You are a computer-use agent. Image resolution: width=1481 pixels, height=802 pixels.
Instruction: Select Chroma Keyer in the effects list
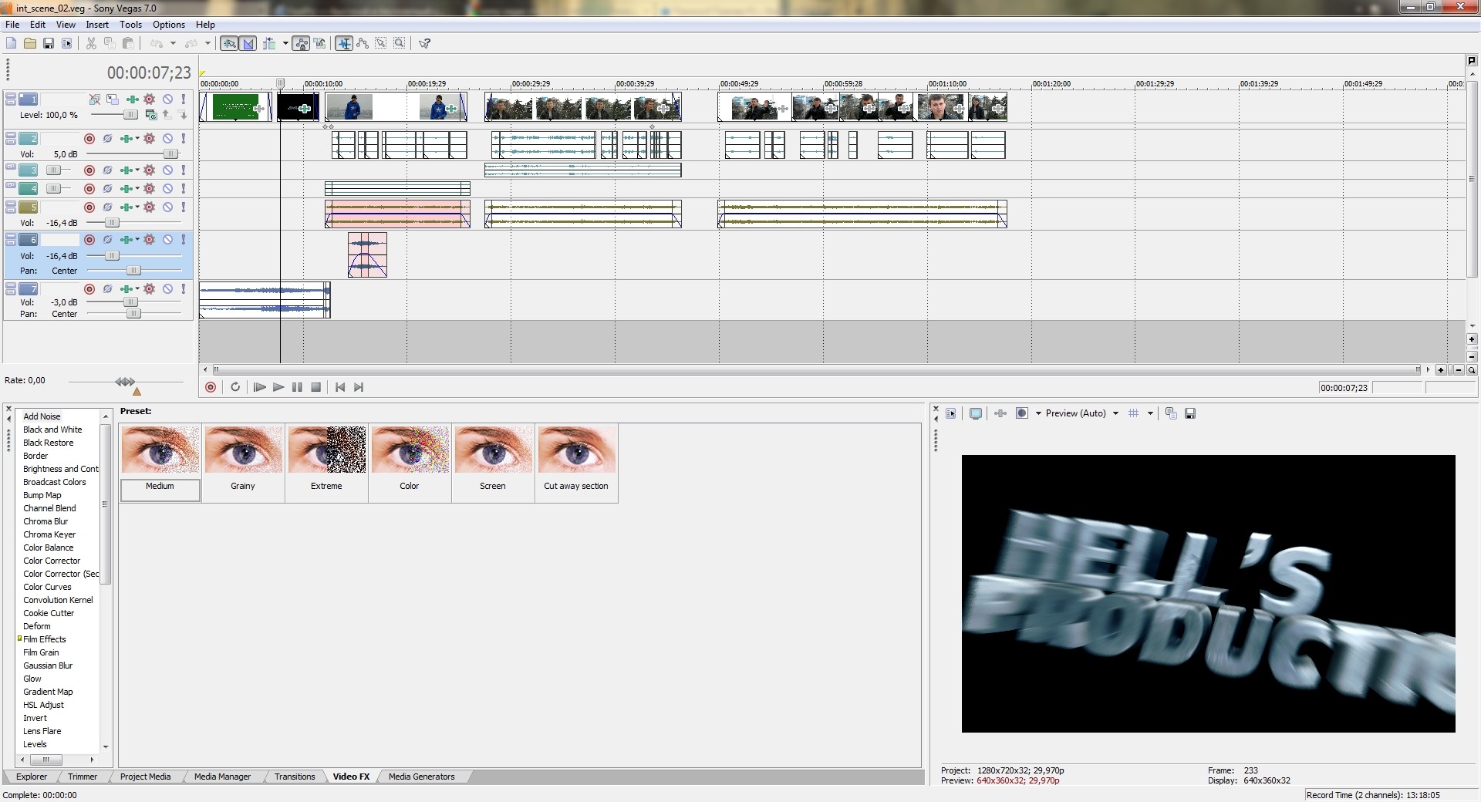tap(49, 534)
